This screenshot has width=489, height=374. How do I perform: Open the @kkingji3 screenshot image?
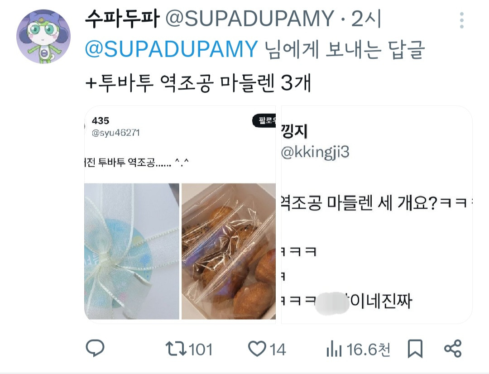[377, 215]
